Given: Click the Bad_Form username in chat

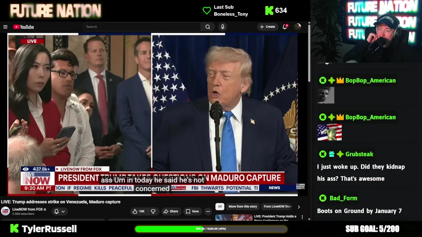Looking at the screenshot, I should 343,198.
